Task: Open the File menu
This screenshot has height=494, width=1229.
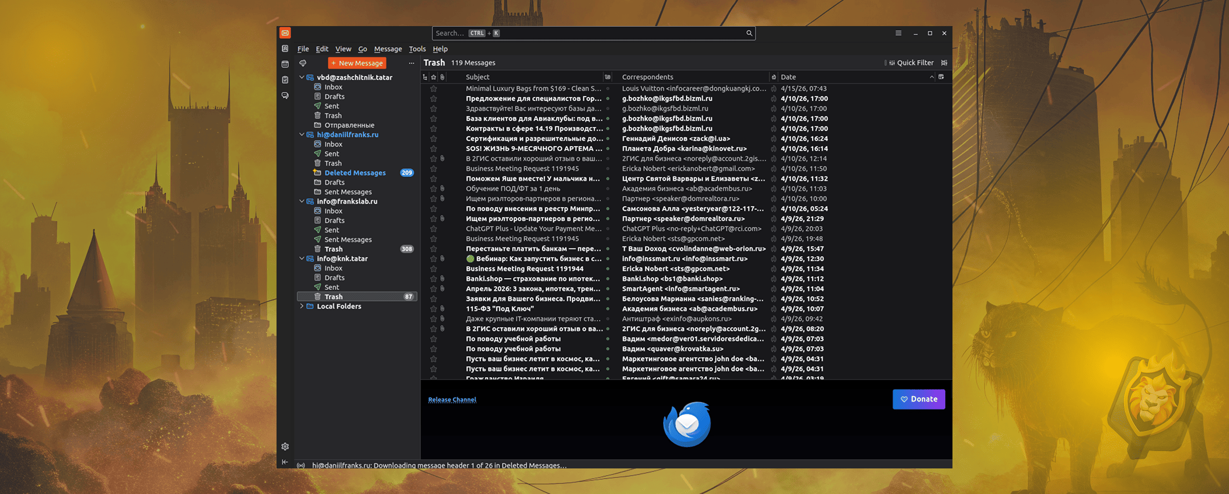Action: point(303,49)
